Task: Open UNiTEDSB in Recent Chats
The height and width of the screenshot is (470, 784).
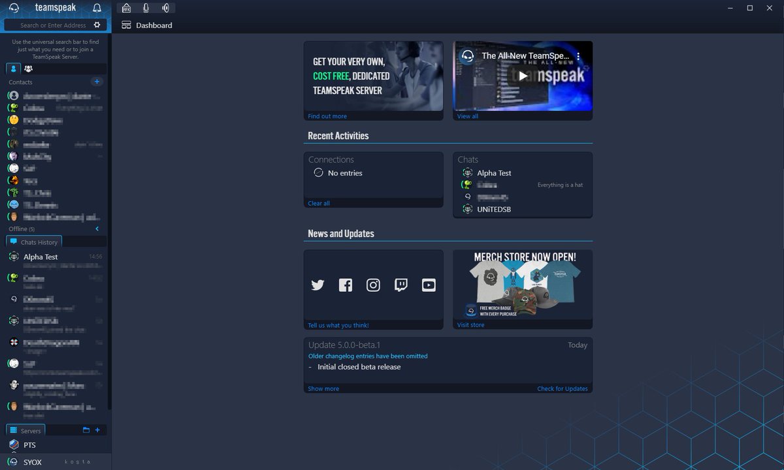Action: 495,210
